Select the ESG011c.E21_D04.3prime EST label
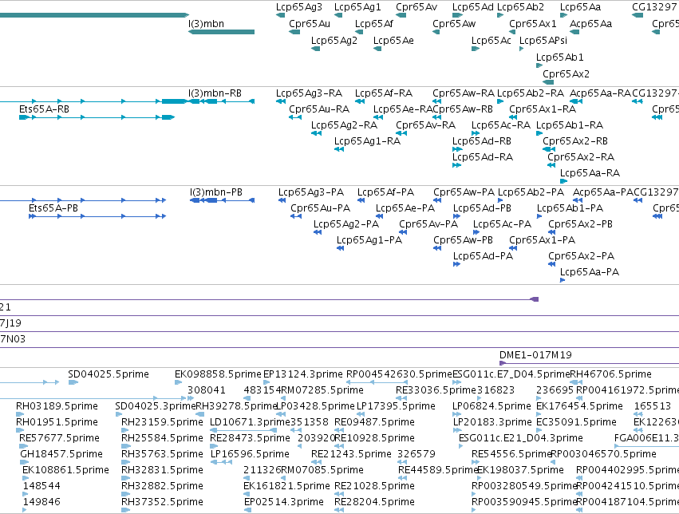 click(520, 438)
